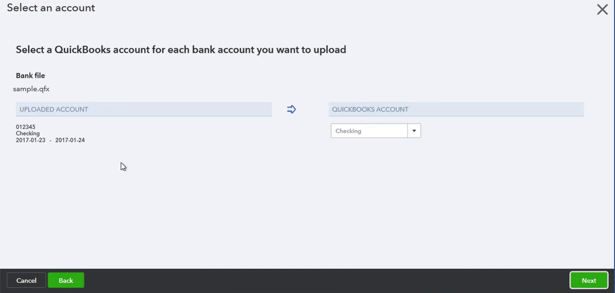Open the QuickBooks account dropdown arrow
This screenshot has height=293, width=615.
(x=414, y=131)
